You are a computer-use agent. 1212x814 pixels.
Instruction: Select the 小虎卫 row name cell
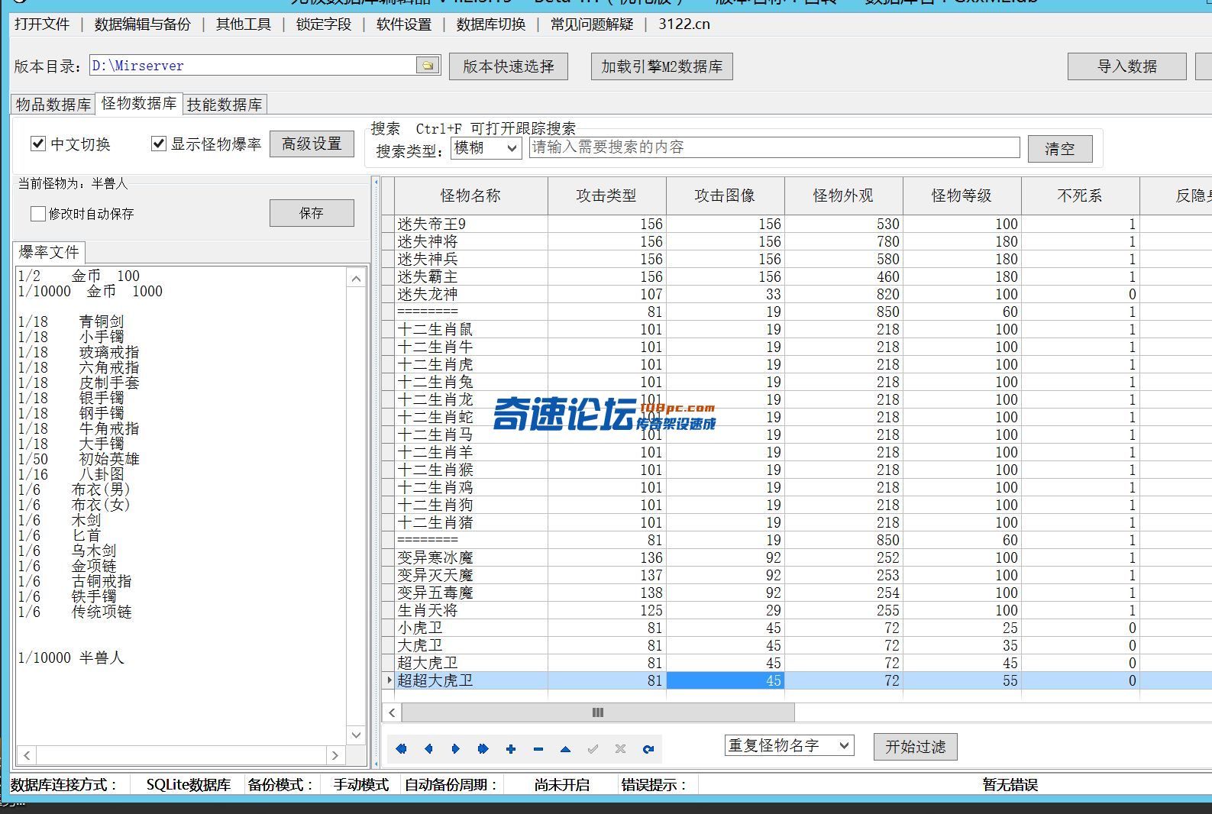coord(471,628)
